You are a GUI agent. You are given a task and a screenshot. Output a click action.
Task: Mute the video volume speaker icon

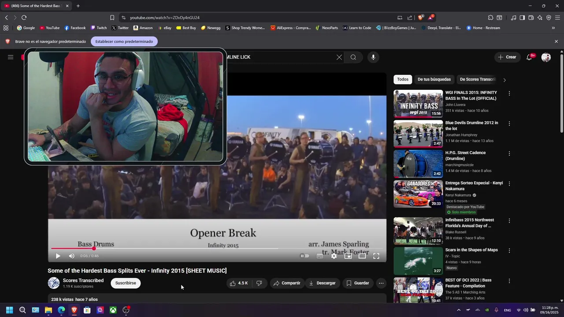coord(72,256)
